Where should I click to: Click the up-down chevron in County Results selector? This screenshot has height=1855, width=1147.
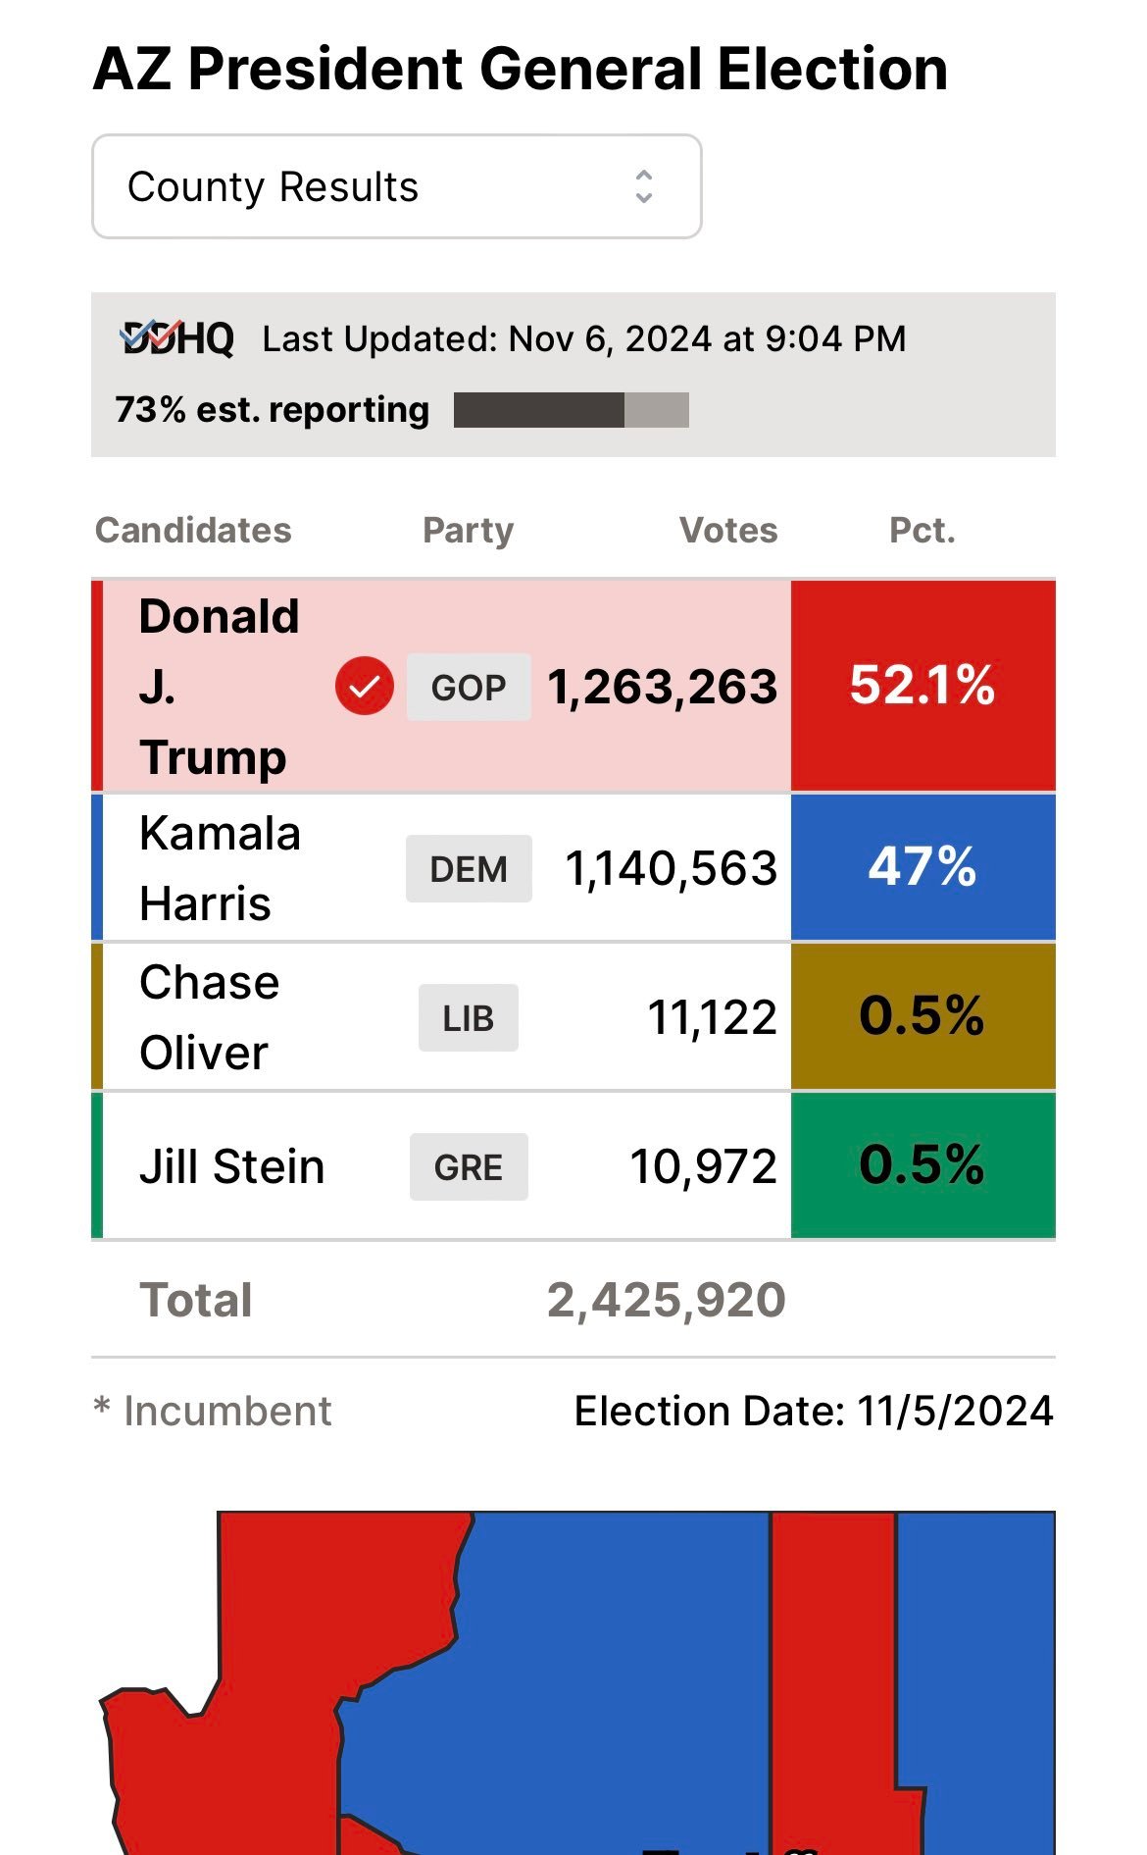coord(644,186)
